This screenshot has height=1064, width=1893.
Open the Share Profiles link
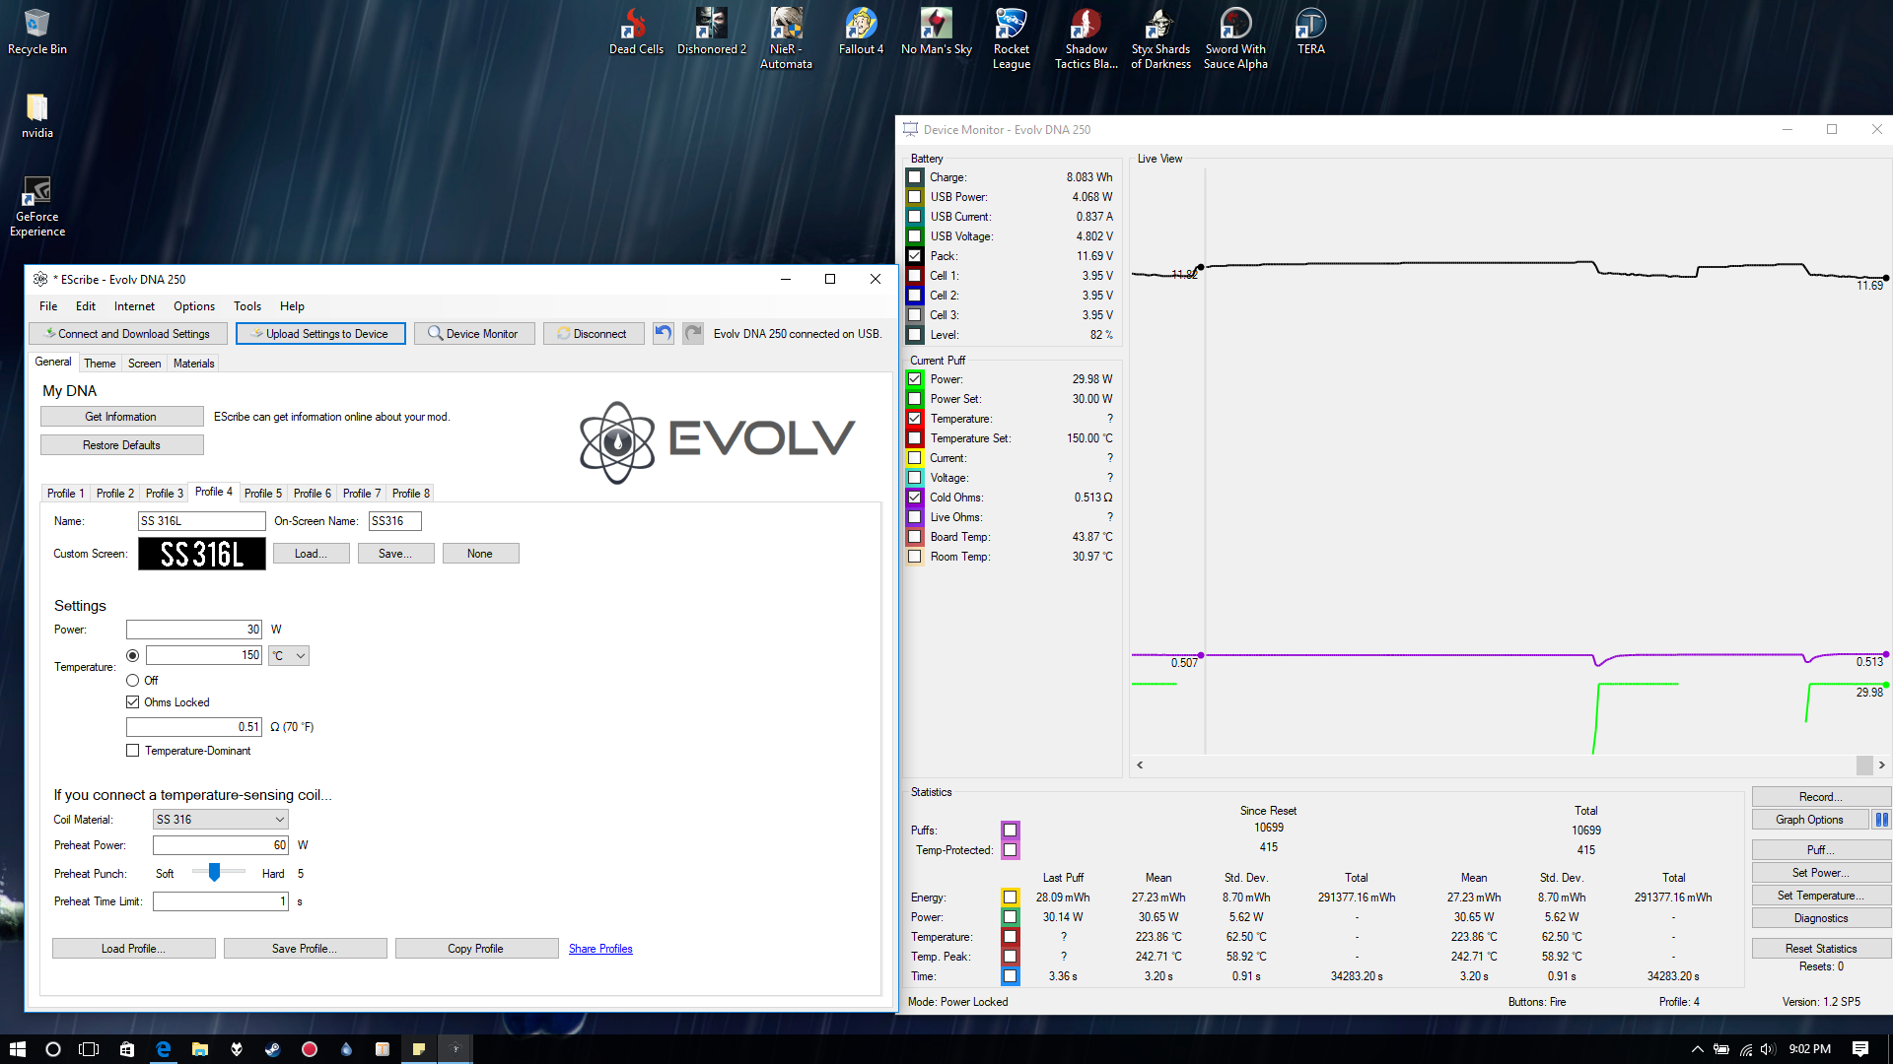pos(600,949)
